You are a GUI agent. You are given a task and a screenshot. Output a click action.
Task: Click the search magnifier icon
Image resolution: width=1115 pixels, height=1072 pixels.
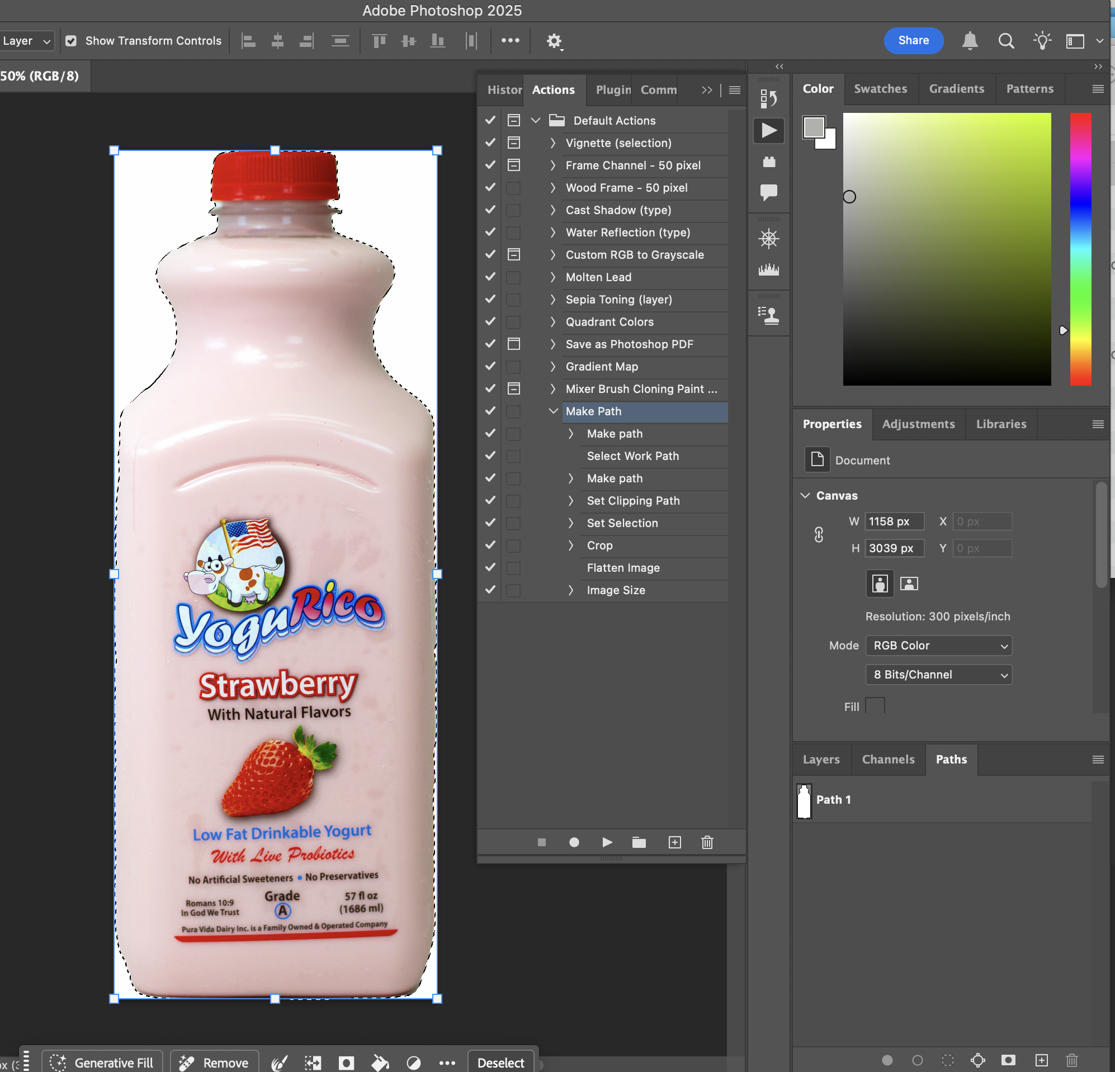coord(1006,41)
